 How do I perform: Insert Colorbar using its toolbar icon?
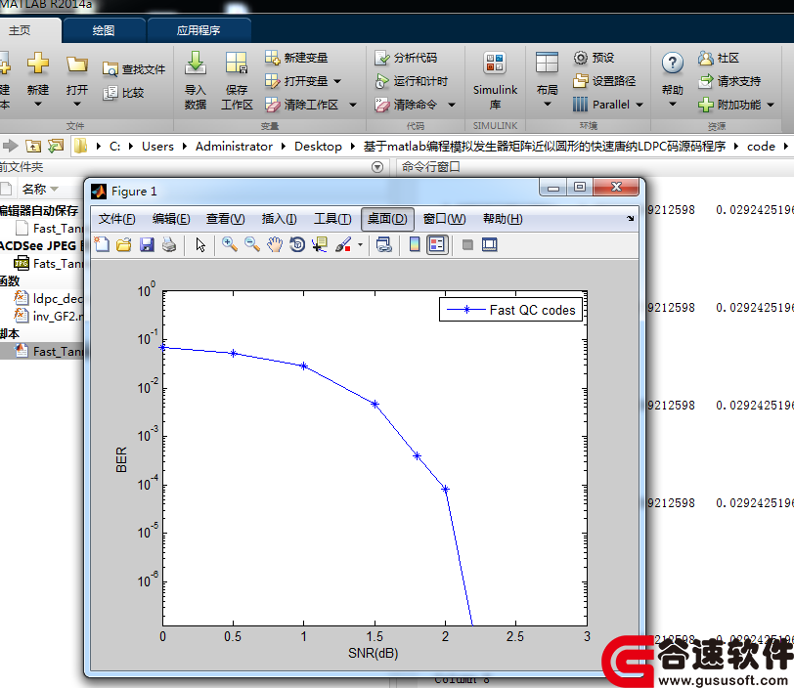415,245
